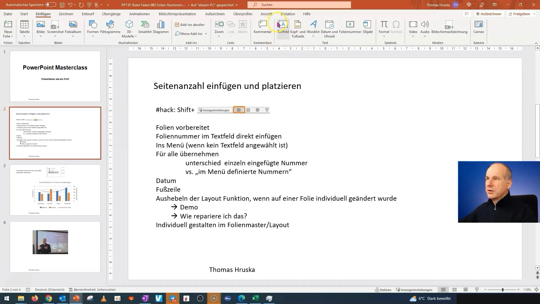Switch to Normal view in status bar

tap(443, 290)
